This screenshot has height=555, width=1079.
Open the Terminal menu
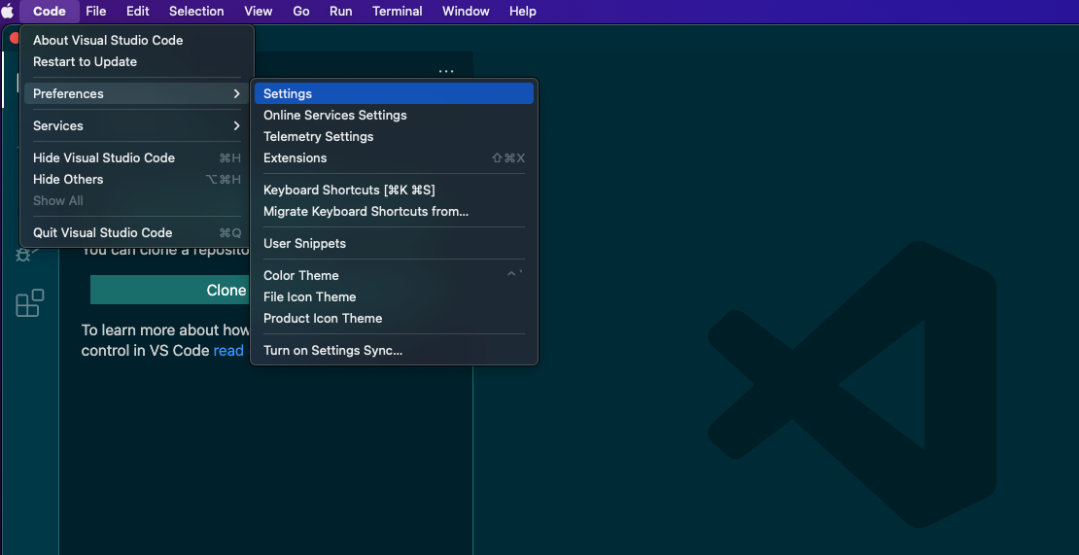click(397, 11)
